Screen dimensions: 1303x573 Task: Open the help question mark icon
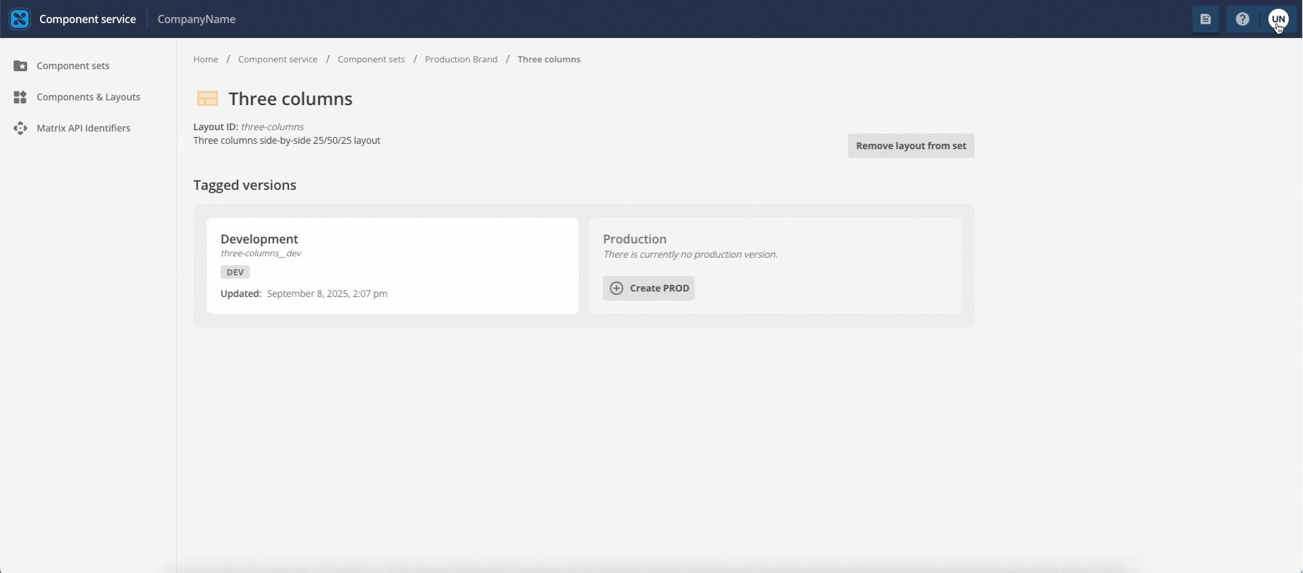[1242, 19]
